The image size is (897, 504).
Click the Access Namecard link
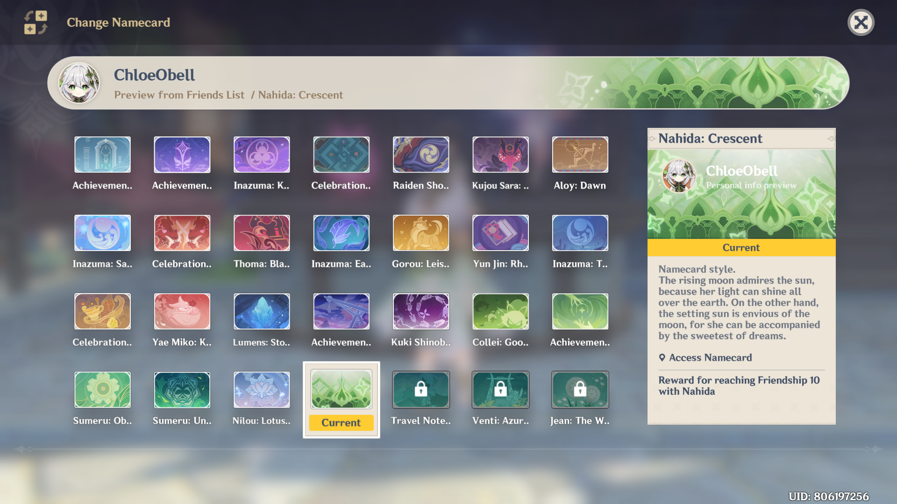pyautogui.click(x=710, y=357)
